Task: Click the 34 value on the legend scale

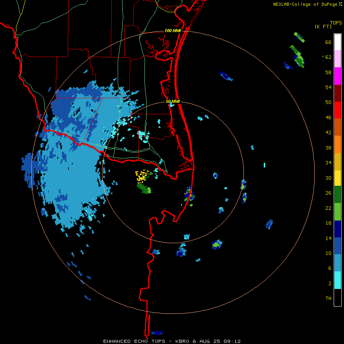Action: point(328,162)
